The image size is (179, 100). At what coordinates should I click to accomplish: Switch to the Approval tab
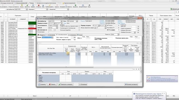point(50,35)
